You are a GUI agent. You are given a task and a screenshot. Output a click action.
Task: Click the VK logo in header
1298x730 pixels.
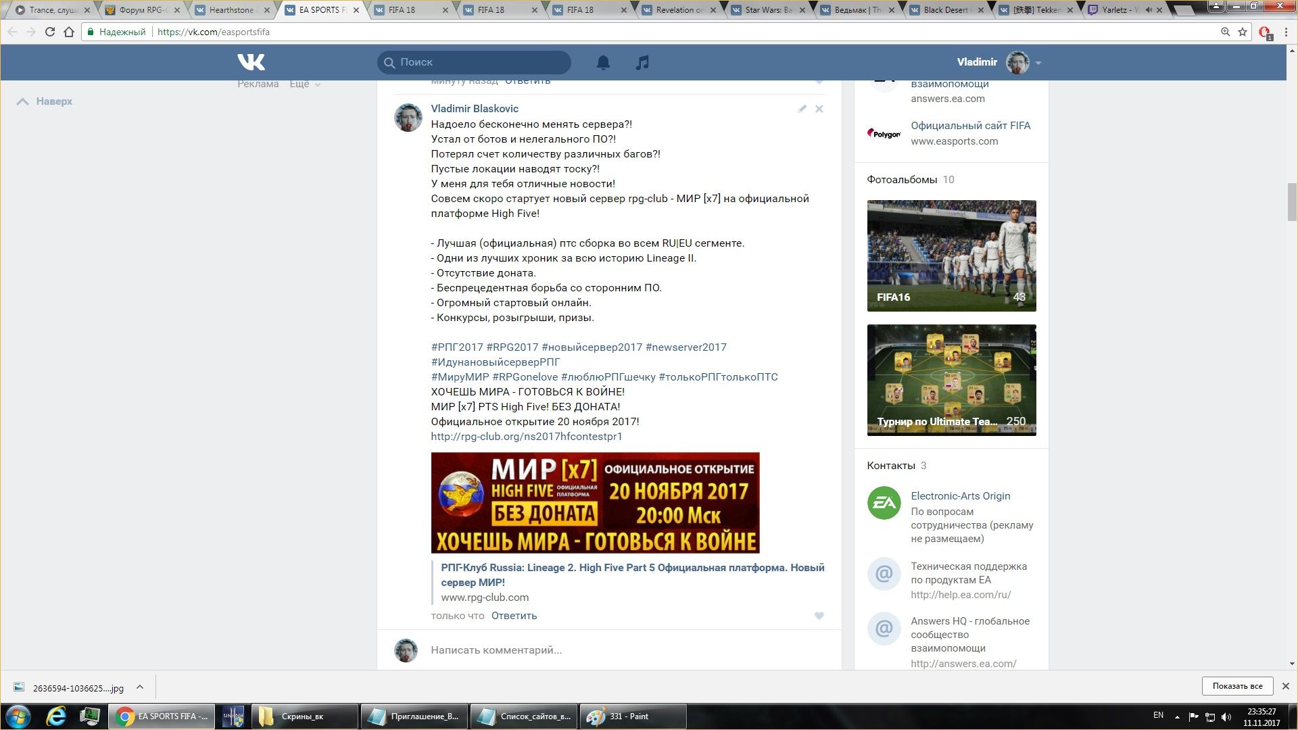point(251,62)
